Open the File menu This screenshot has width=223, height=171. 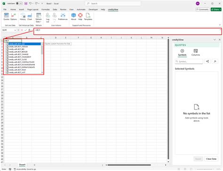coord(5,9)
